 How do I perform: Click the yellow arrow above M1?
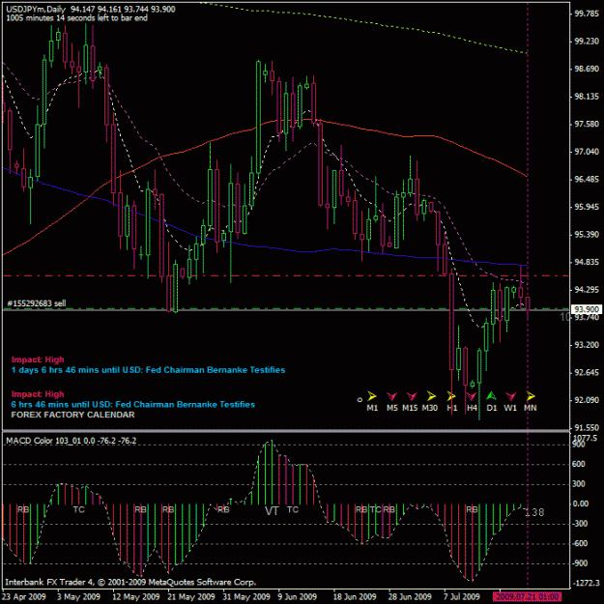[x=372, y=396]
